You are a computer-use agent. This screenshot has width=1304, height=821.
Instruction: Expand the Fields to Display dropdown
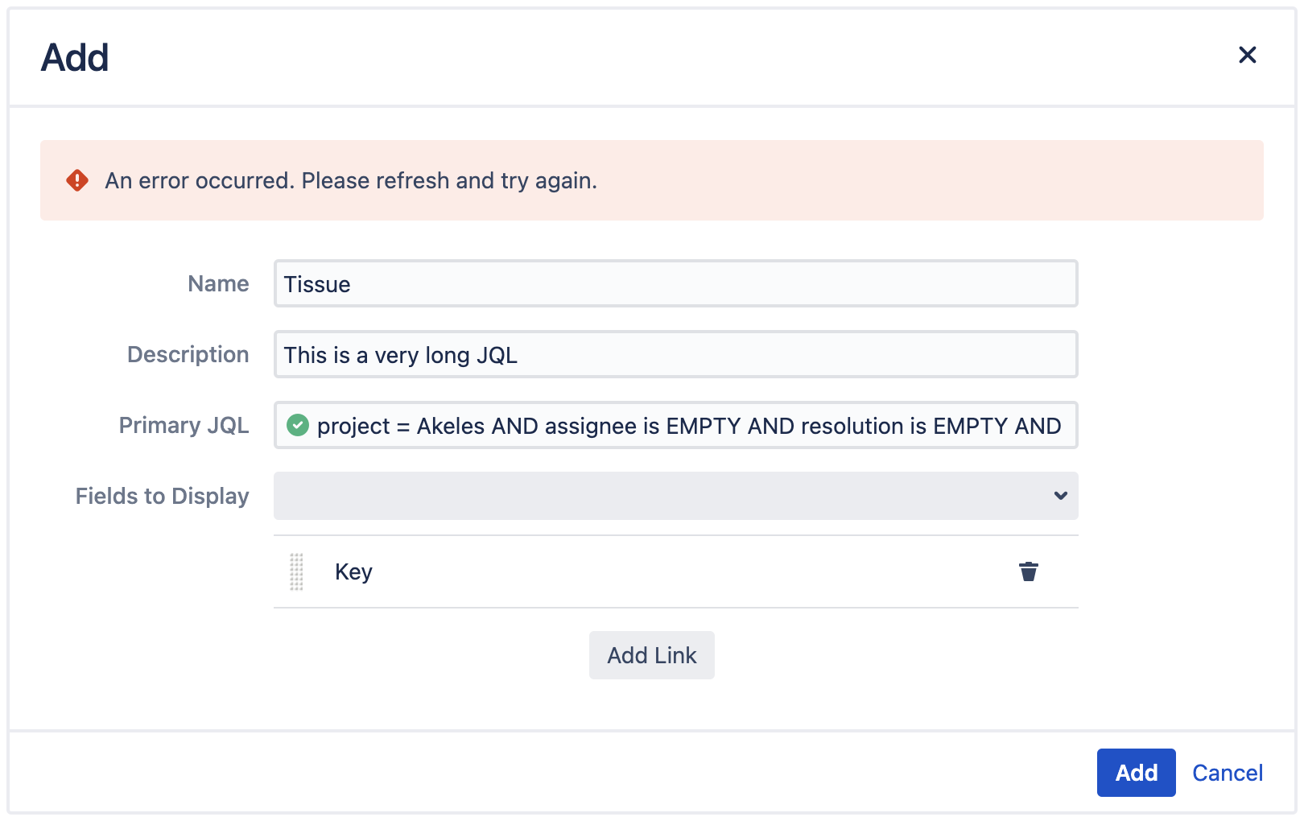[x=676, y=496]
